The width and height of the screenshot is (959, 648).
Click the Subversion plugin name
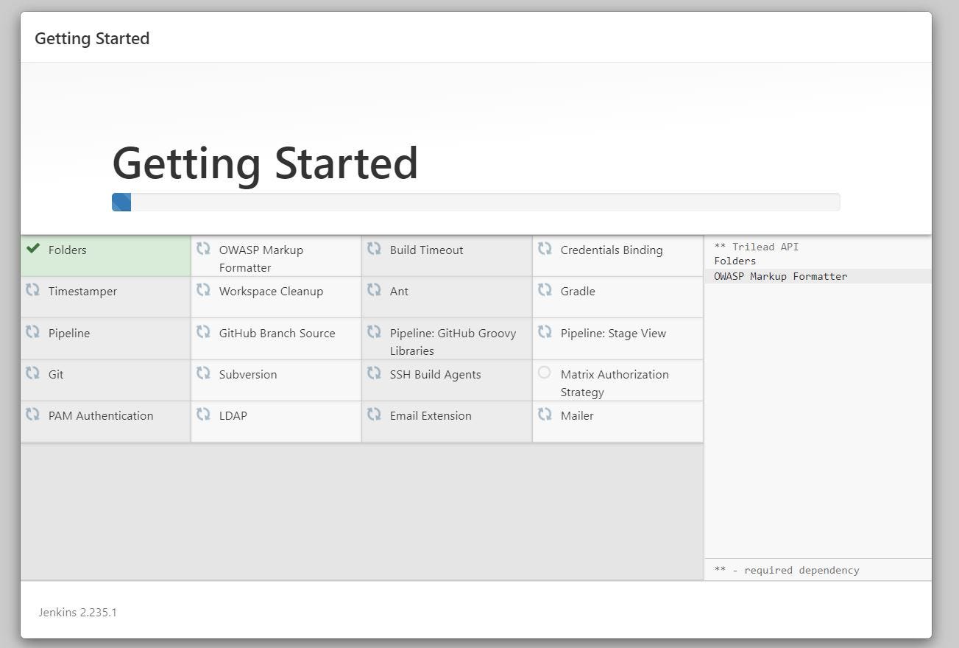click(x=248, y=375)
